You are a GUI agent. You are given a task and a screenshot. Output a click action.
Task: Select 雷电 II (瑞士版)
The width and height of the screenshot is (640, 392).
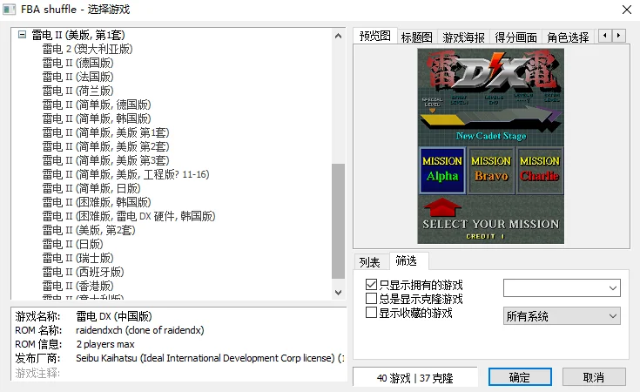click(x=78, y=258)
